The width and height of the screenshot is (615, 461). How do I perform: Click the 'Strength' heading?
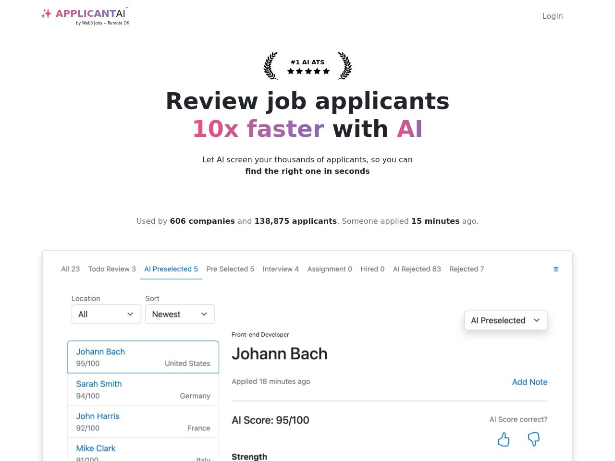click(x=249, y=457)
